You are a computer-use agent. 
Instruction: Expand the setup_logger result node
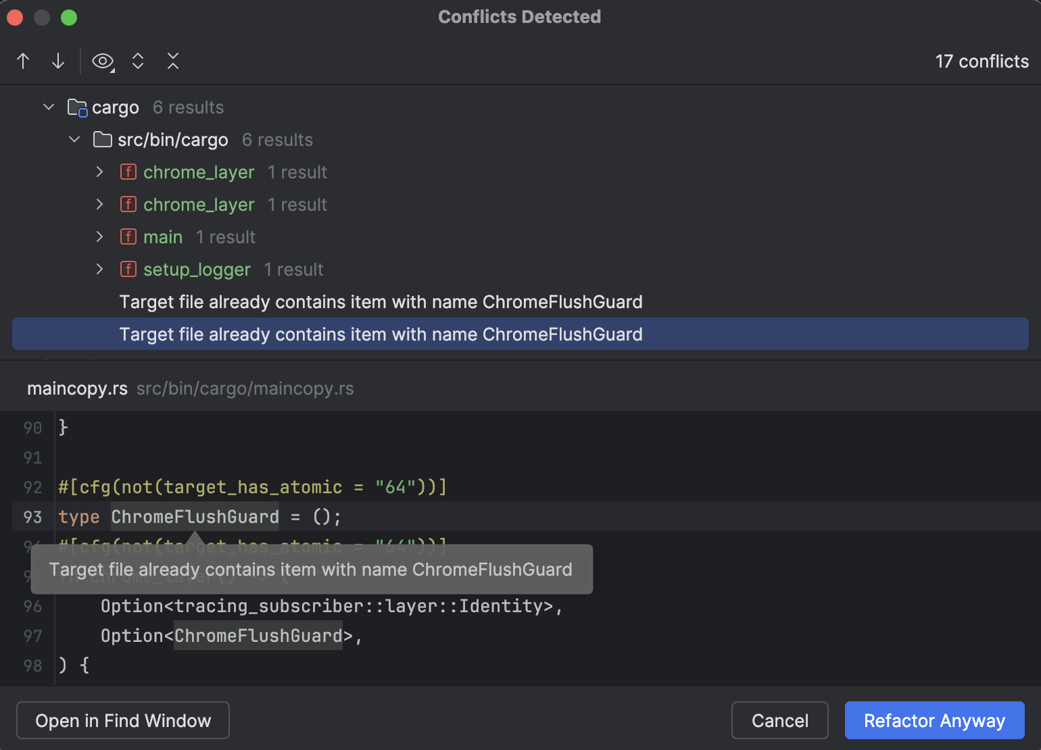click(x=99, y=269)
